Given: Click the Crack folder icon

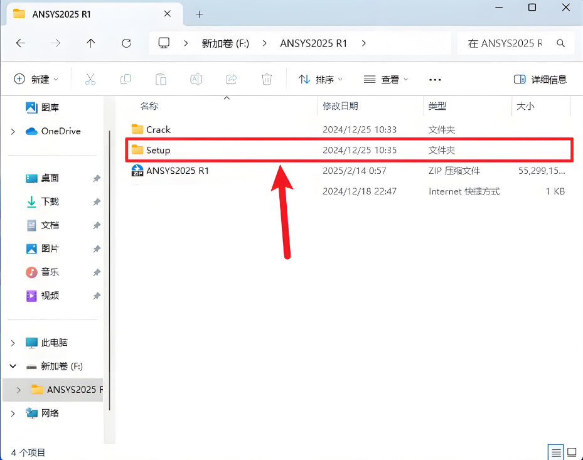Looking at the screenshot, I should pyautogui.click(x=137, y=129).
